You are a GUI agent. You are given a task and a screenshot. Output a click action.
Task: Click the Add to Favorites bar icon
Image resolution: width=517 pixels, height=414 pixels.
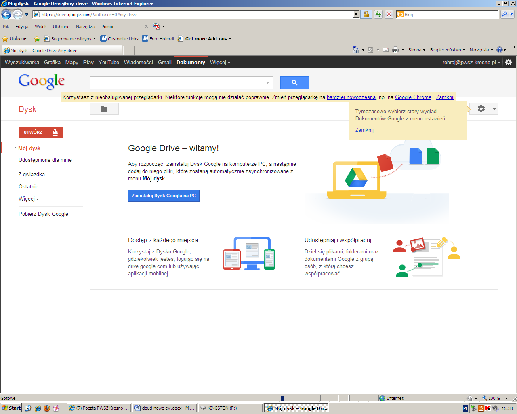click(x=37, y=39)
